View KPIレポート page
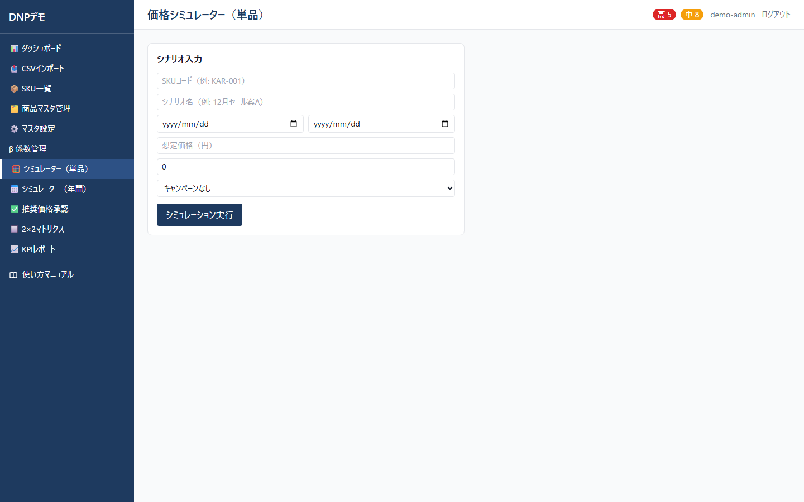Viewport: 804px width, 502px height. point(67,249)
